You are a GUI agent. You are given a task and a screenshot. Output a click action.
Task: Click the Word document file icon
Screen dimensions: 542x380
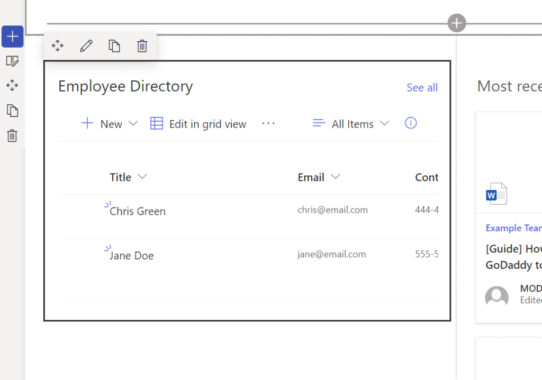tap(496, 194)
